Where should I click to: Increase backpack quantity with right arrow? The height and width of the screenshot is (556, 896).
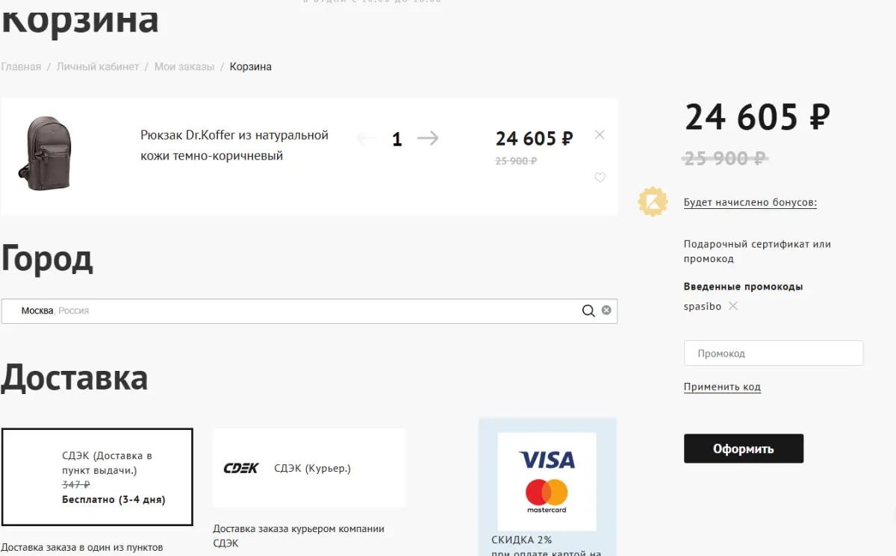point(428,138)
